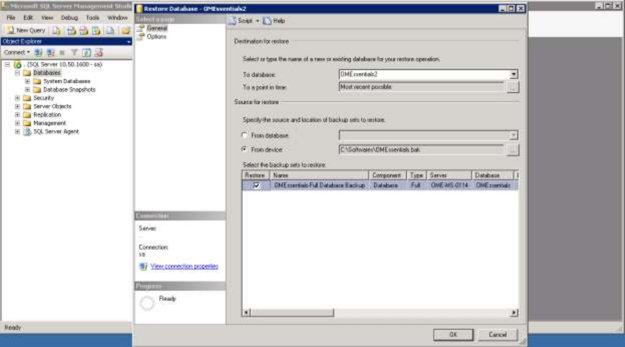625x347 pixels.
Task: Select the From database radio button
Action: 244,135
